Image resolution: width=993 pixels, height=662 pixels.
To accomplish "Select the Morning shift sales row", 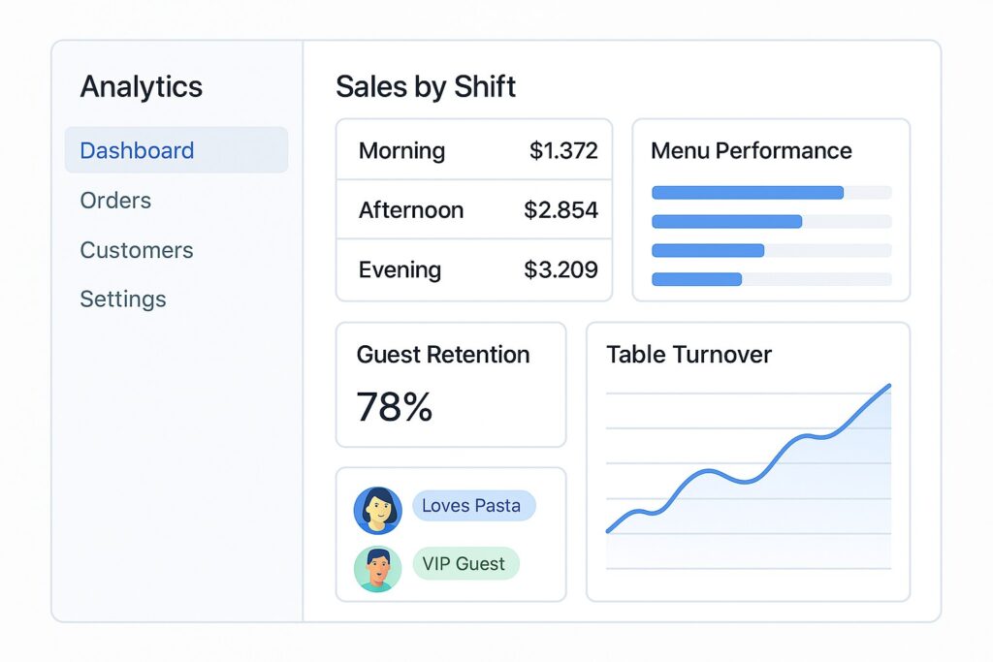I will click(474, 150).
